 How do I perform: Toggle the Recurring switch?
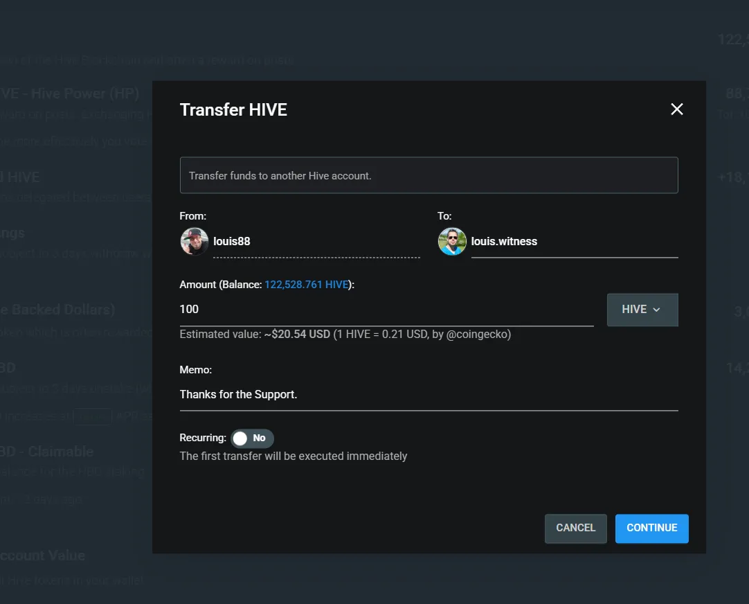252,438
